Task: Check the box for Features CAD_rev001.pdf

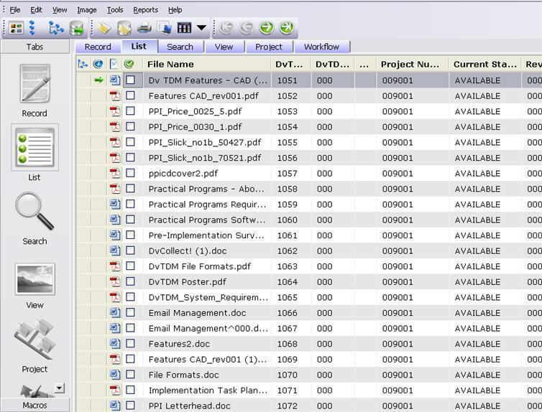Action: (130, 95)
